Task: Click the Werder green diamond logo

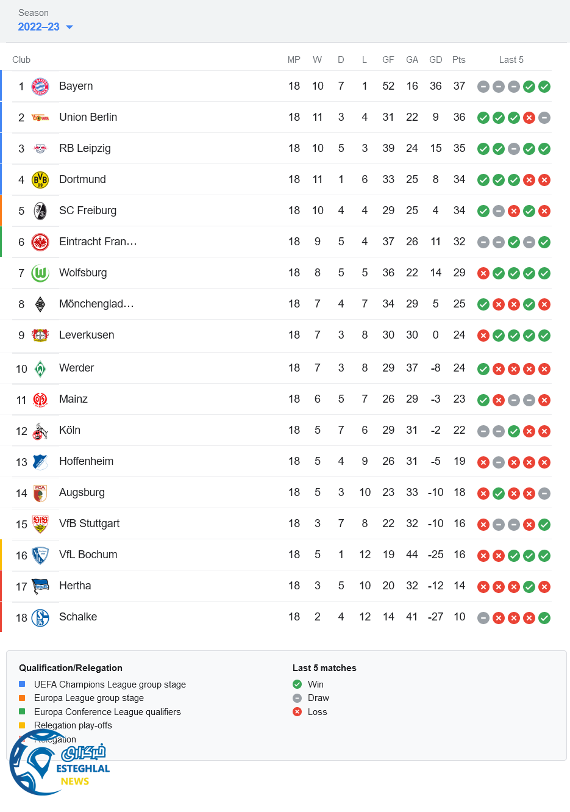Action: pos(40,368)
